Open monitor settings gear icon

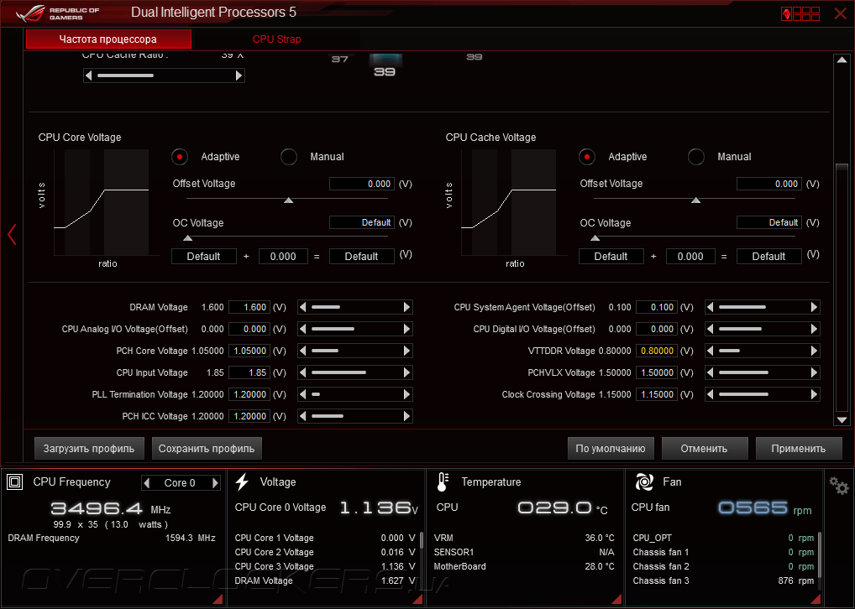[839, 485]
